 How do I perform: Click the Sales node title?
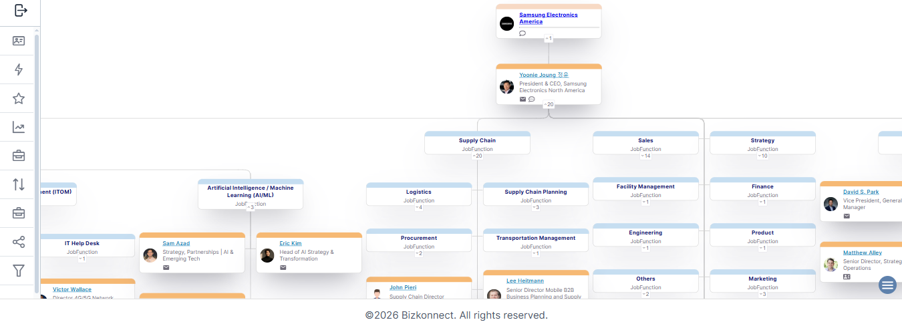[645, 140]
